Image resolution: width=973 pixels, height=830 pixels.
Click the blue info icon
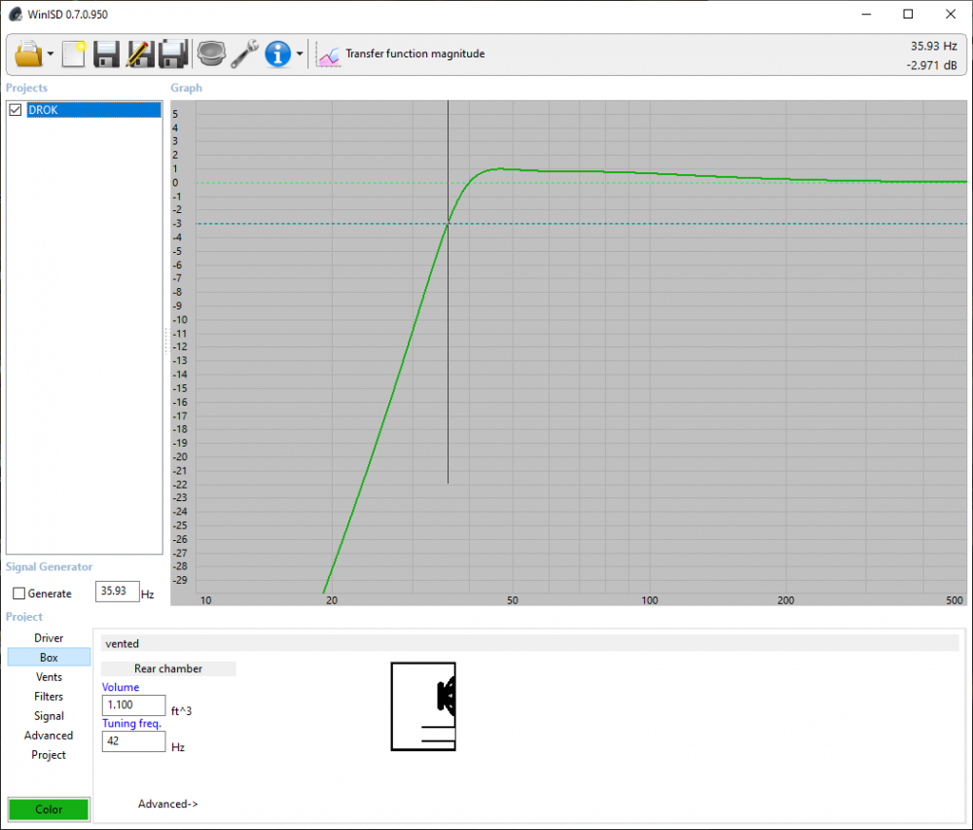tap(278, 54)
